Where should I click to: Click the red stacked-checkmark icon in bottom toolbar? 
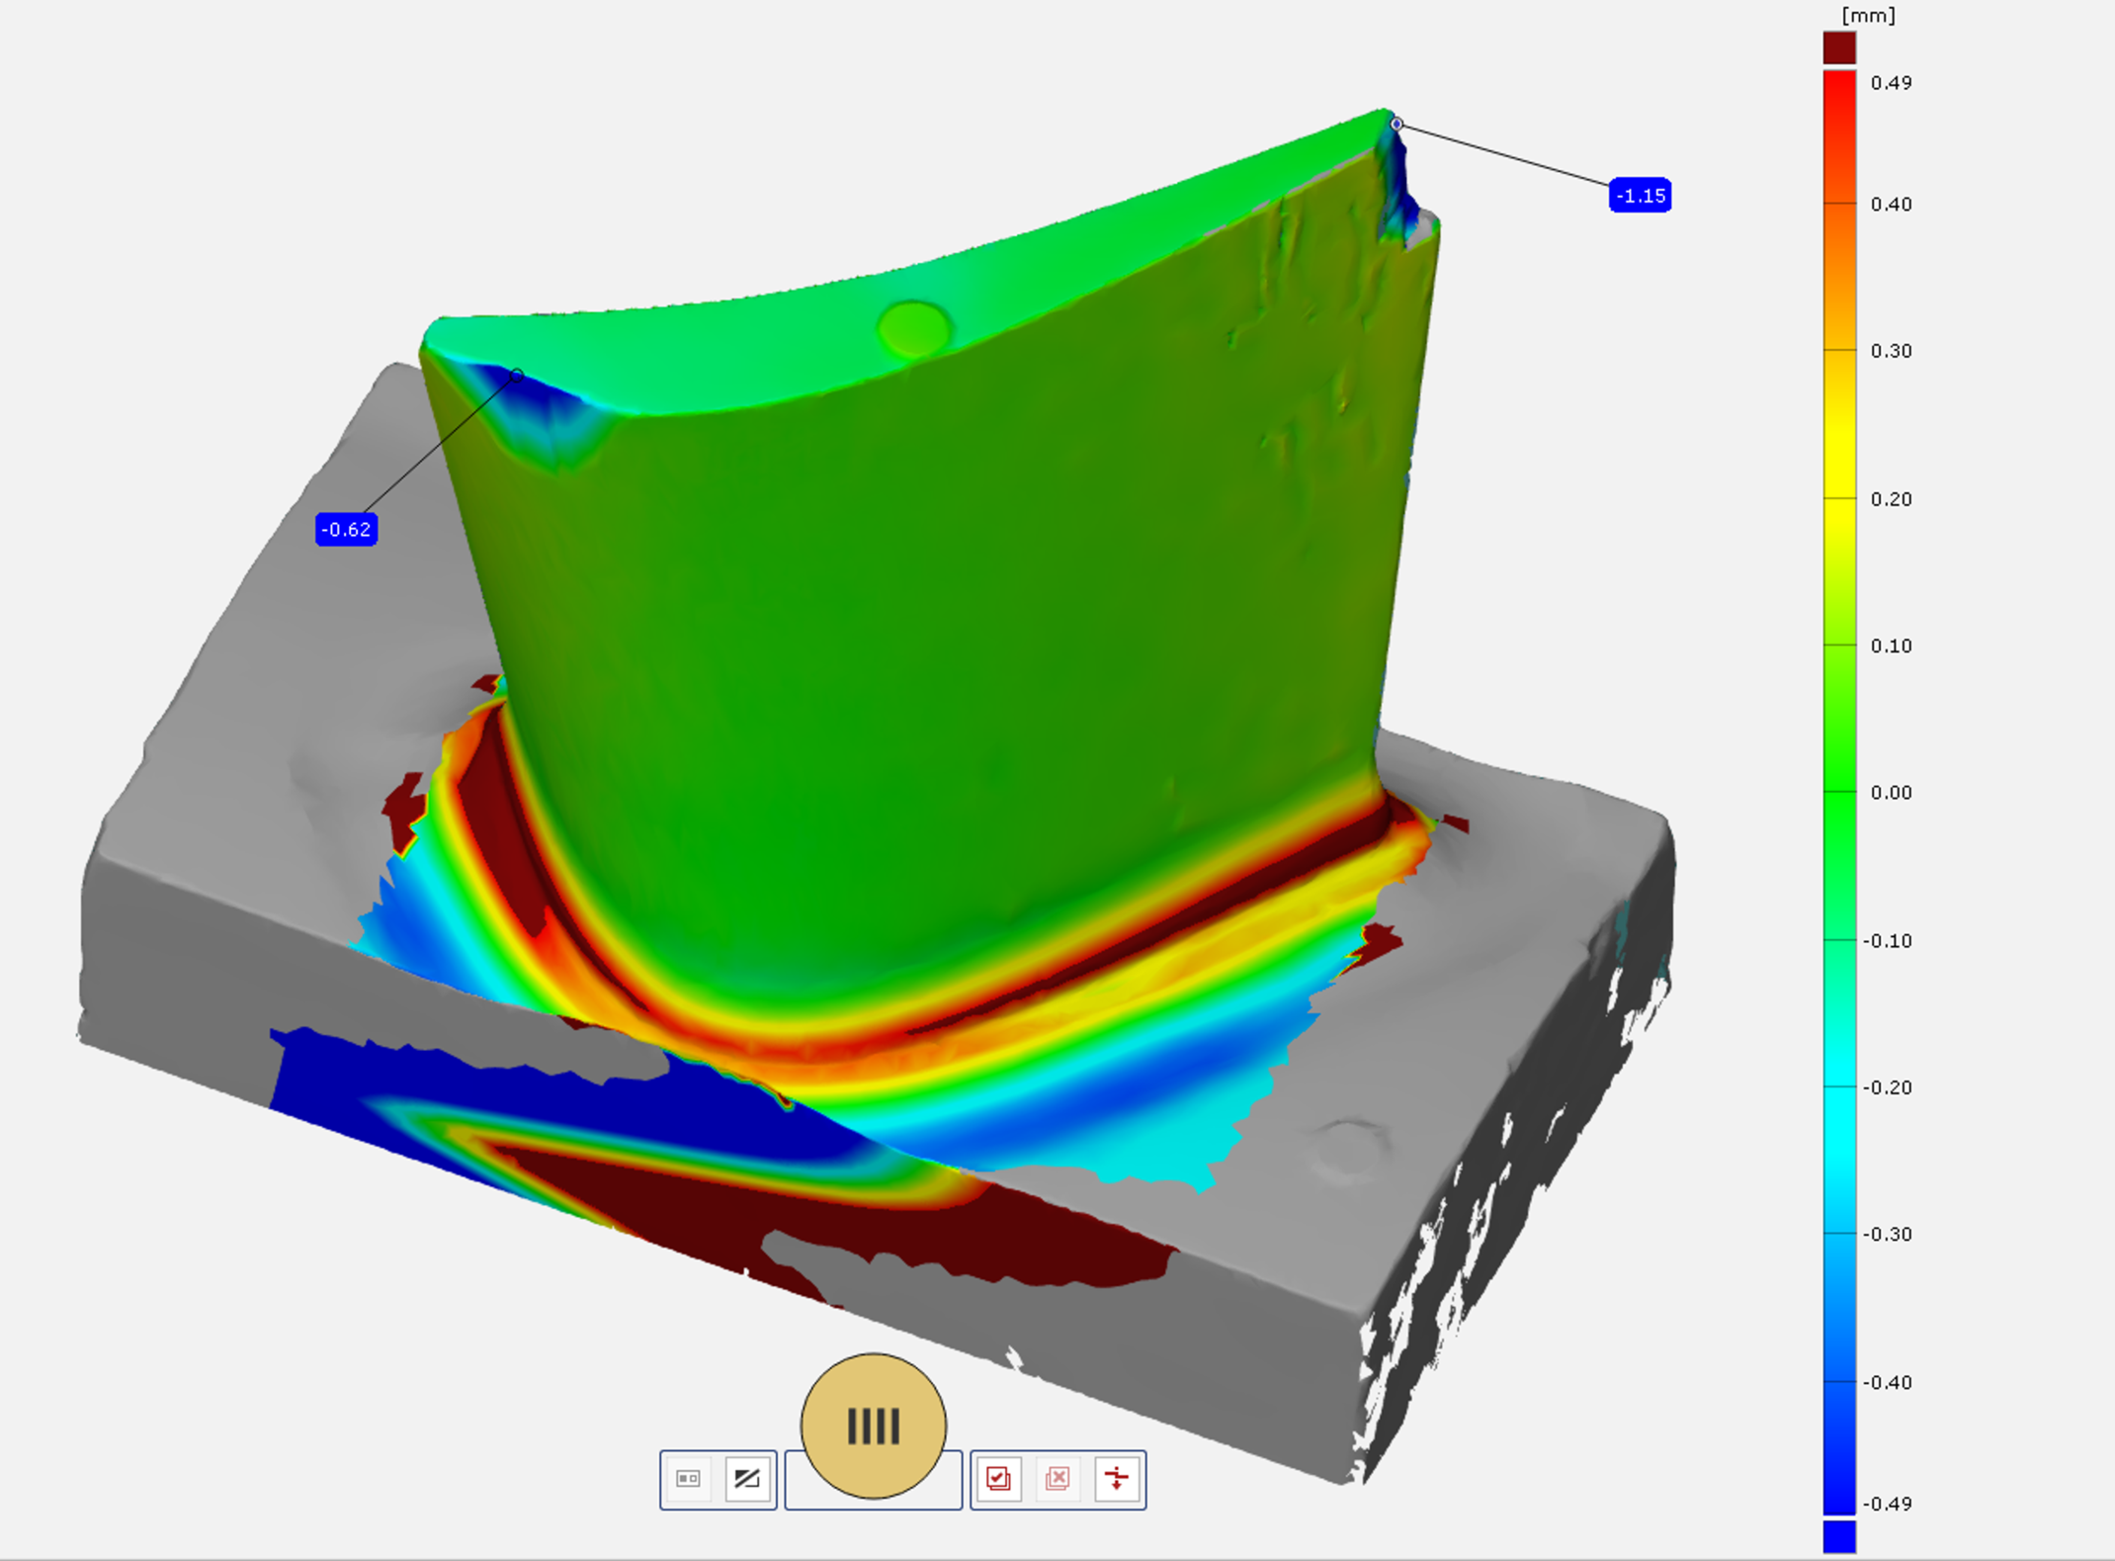(998, 1479)
